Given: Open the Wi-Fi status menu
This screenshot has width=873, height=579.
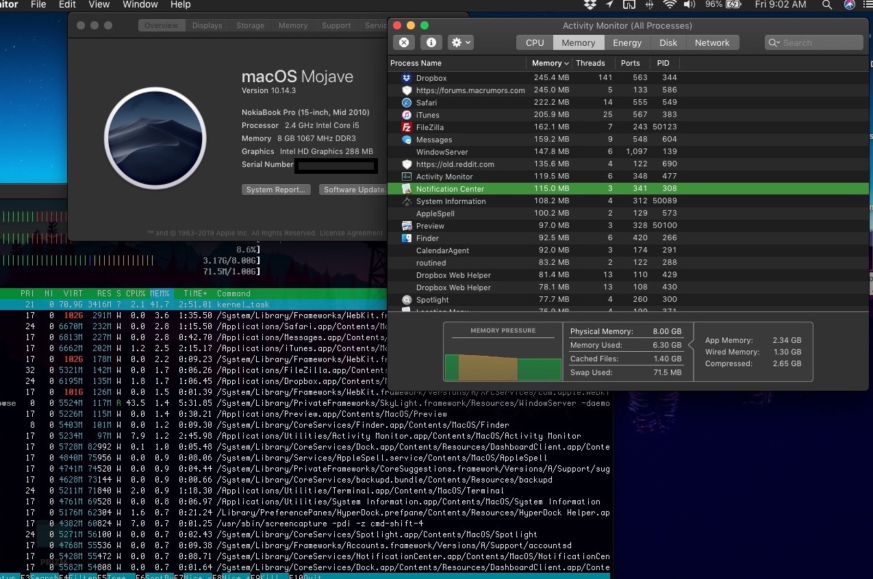Looking at the screenshot, I should point(670,5).
